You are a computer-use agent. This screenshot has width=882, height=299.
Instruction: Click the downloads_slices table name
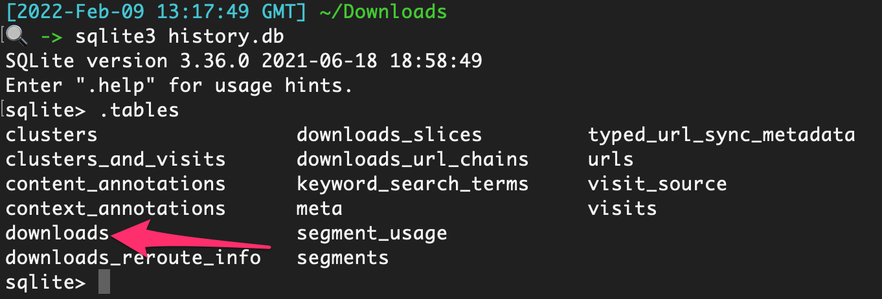click(x=389, y=135)
